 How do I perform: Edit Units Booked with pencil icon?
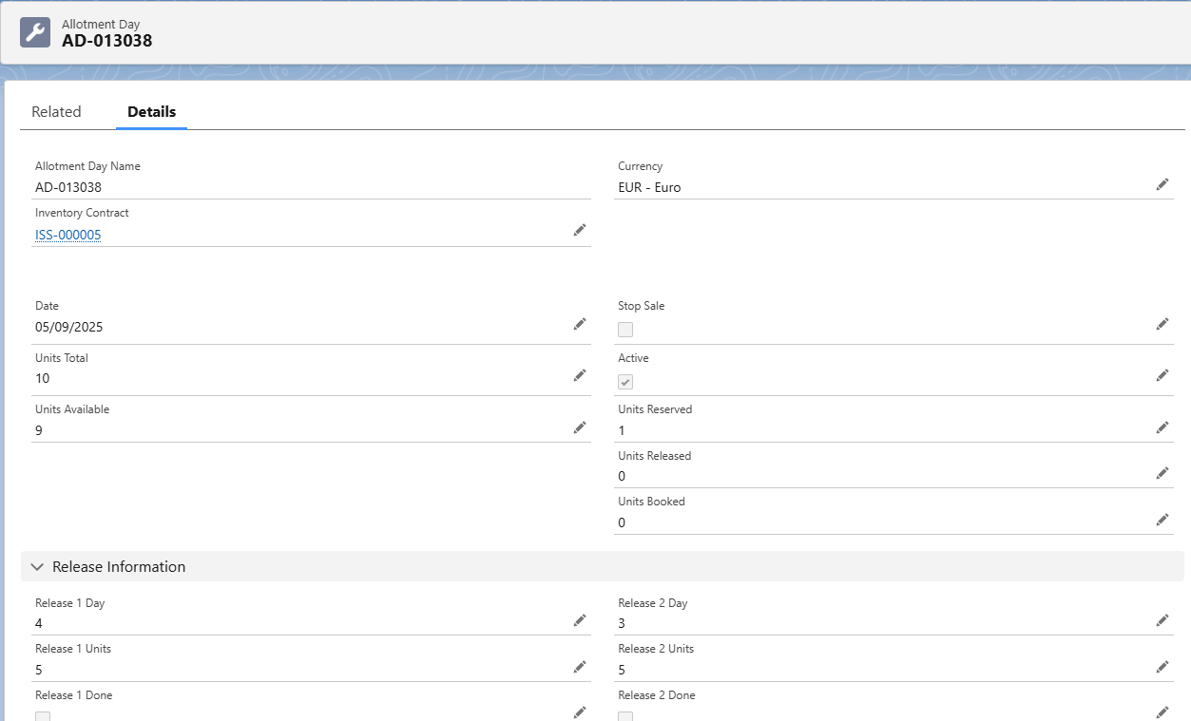(x=1162, y=519)
